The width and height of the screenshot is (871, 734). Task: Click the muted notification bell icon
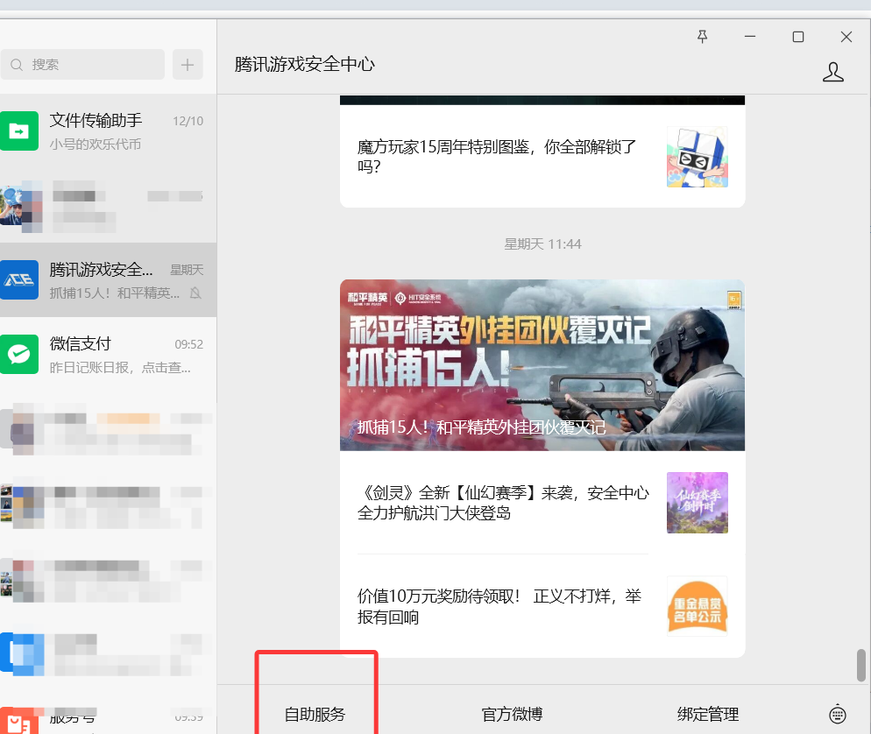(195, 293)
